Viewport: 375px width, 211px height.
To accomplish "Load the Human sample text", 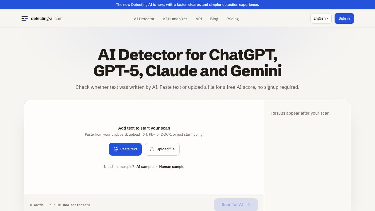I will 172,167.
